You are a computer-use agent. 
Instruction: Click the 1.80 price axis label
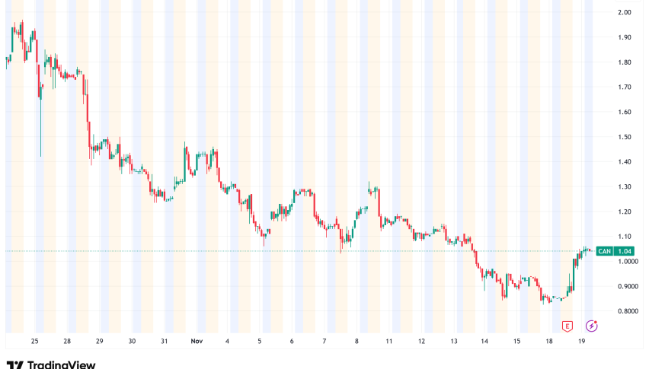tap(625, 62)
